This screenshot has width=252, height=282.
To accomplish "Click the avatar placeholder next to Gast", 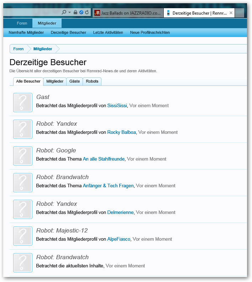I will pos(23,103).
